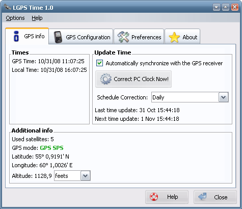Click the hammer and wrench Preferences icon
Screen dimensions: 242x209
(123, 37)
